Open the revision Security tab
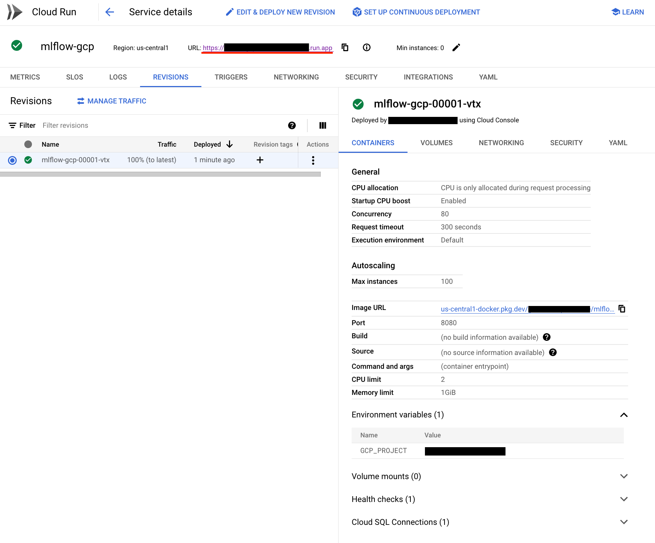Viewport: 655px width, 543px height. pyautogui.click(x=566, y=143)
